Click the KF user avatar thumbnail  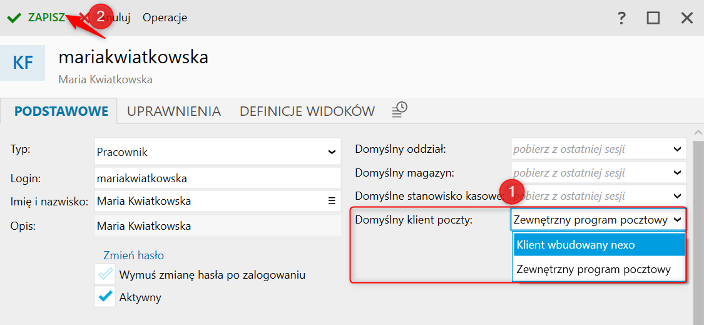pyautogui.click(x=23, y=63)
